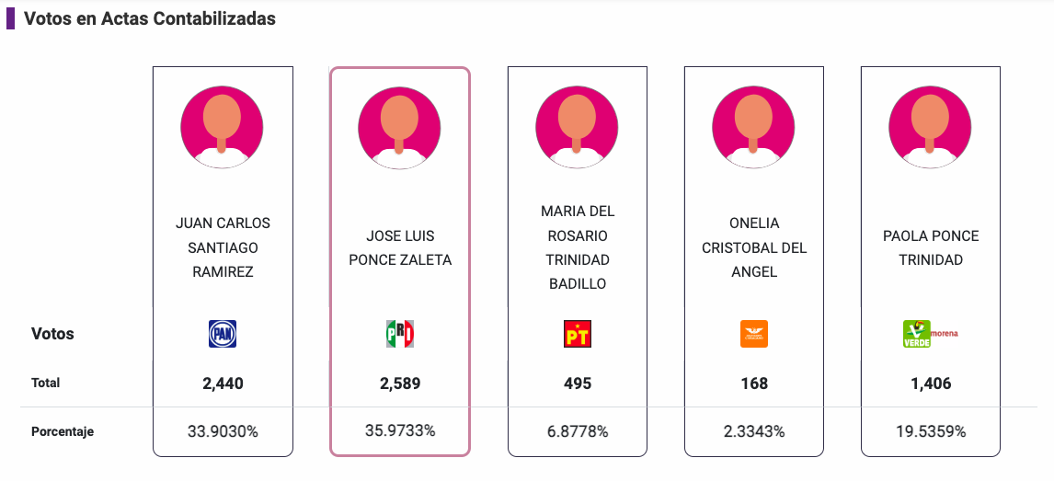The width and height of the screenshot is (1054, 481).
Task: Click the PAN party logo
Action: (x=223, y=334)
